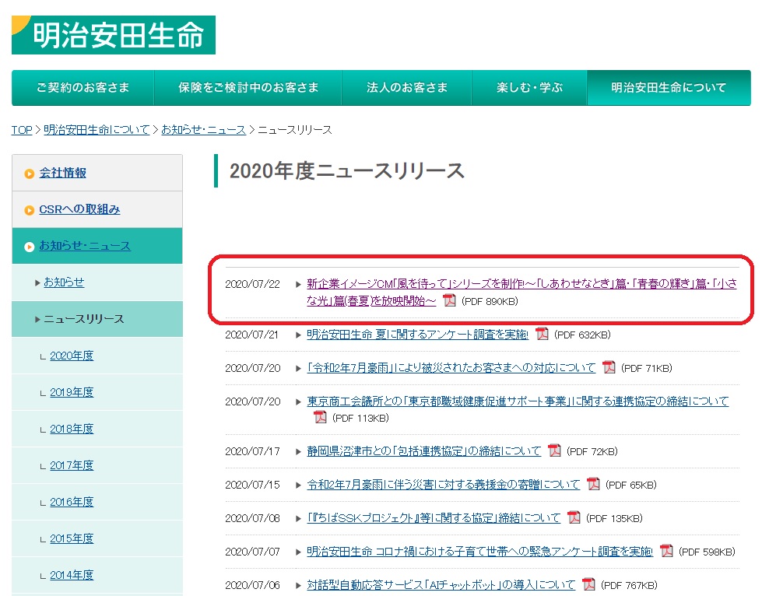Click the (PDF 890KB) size label
762x596 pixels.
click(x=490, y=301)
